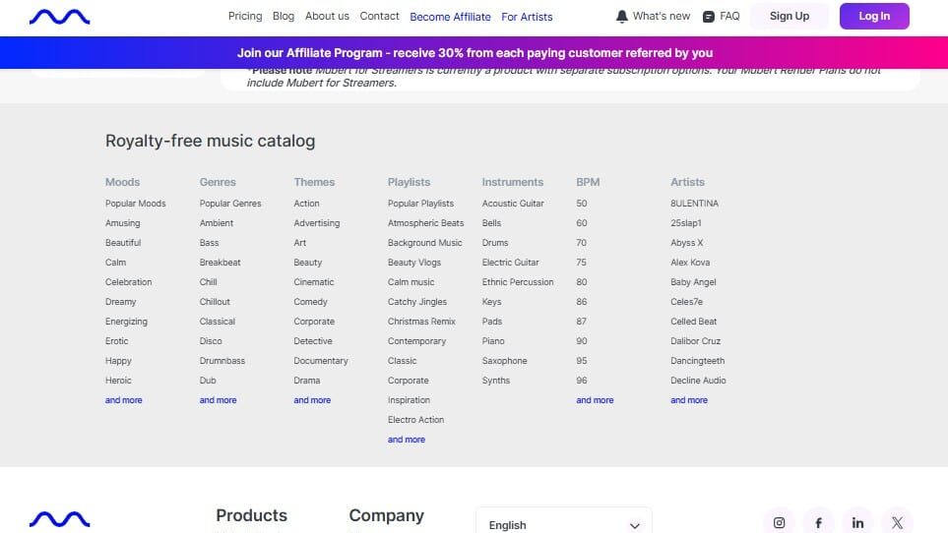Go to the Blog page
This screenshot has width=948, height=533.
[x=284, y=16]
